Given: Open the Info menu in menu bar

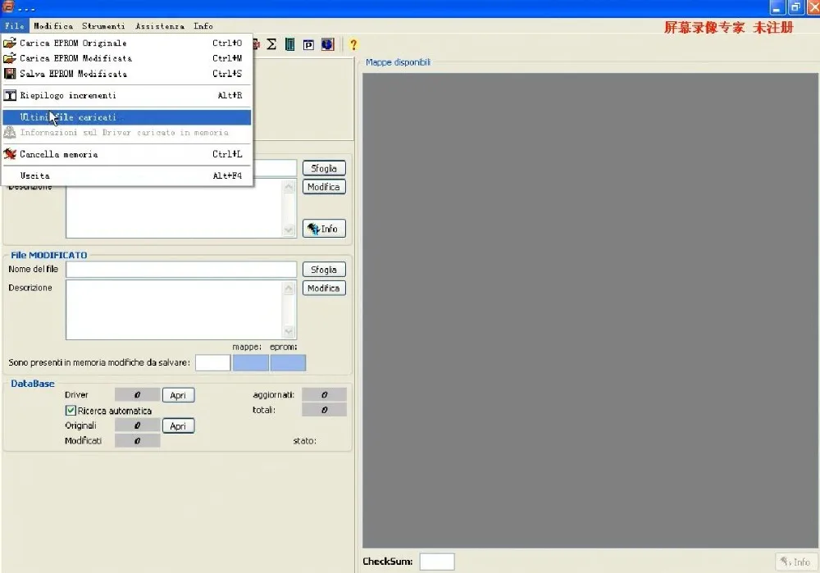Looking at the screenshot, I should [x=203, y=25].
